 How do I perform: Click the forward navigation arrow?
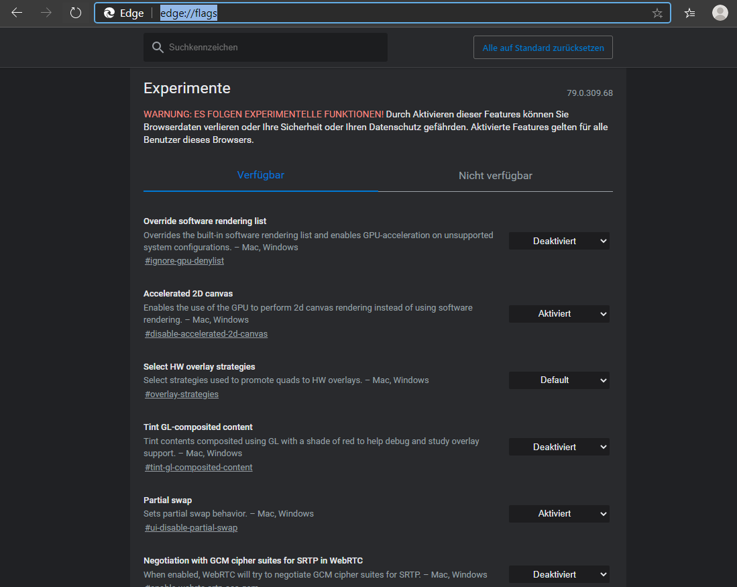click(x=46, y=13)
